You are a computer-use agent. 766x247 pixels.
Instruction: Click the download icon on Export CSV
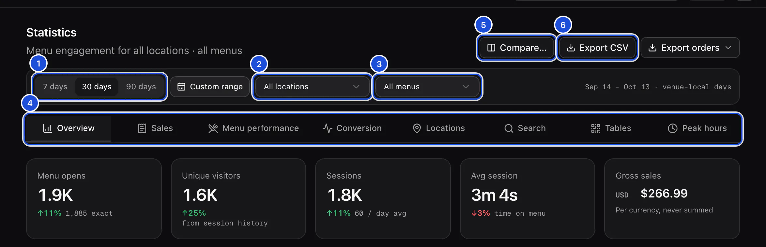(571, 48)
